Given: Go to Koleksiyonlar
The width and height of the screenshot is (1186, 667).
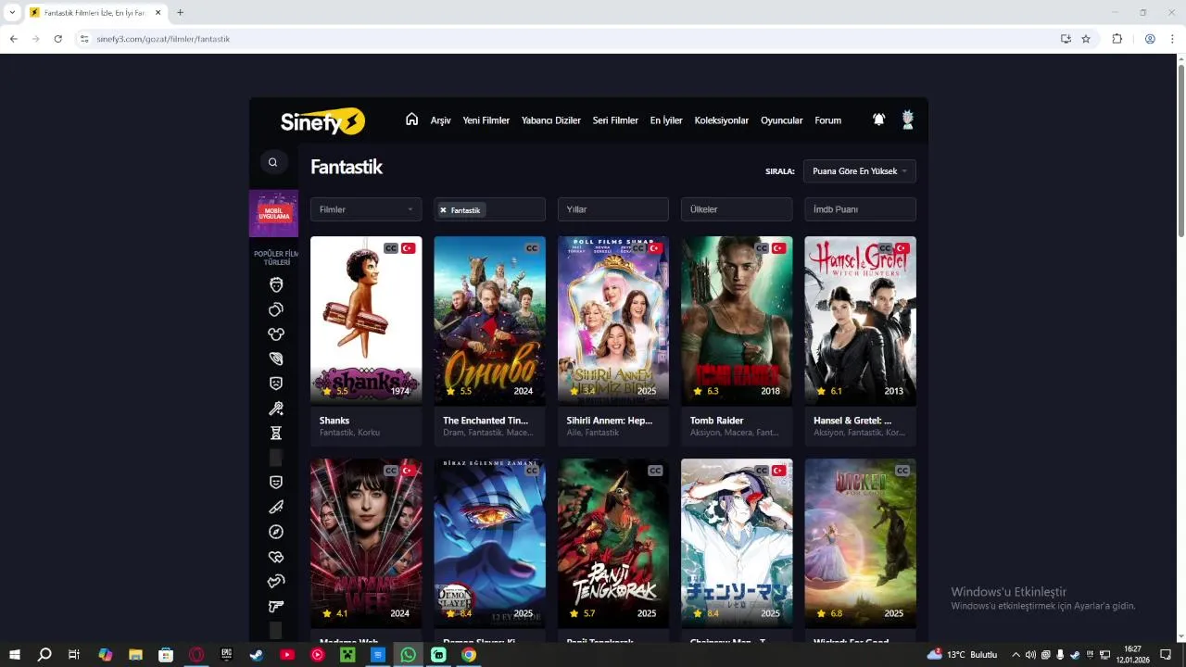Looking at the screenshot, I should [x=722, y=120].
